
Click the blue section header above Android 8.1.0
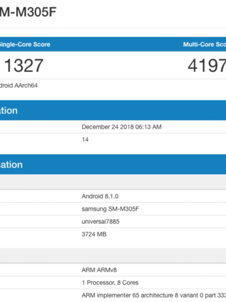tap(113, 164)
